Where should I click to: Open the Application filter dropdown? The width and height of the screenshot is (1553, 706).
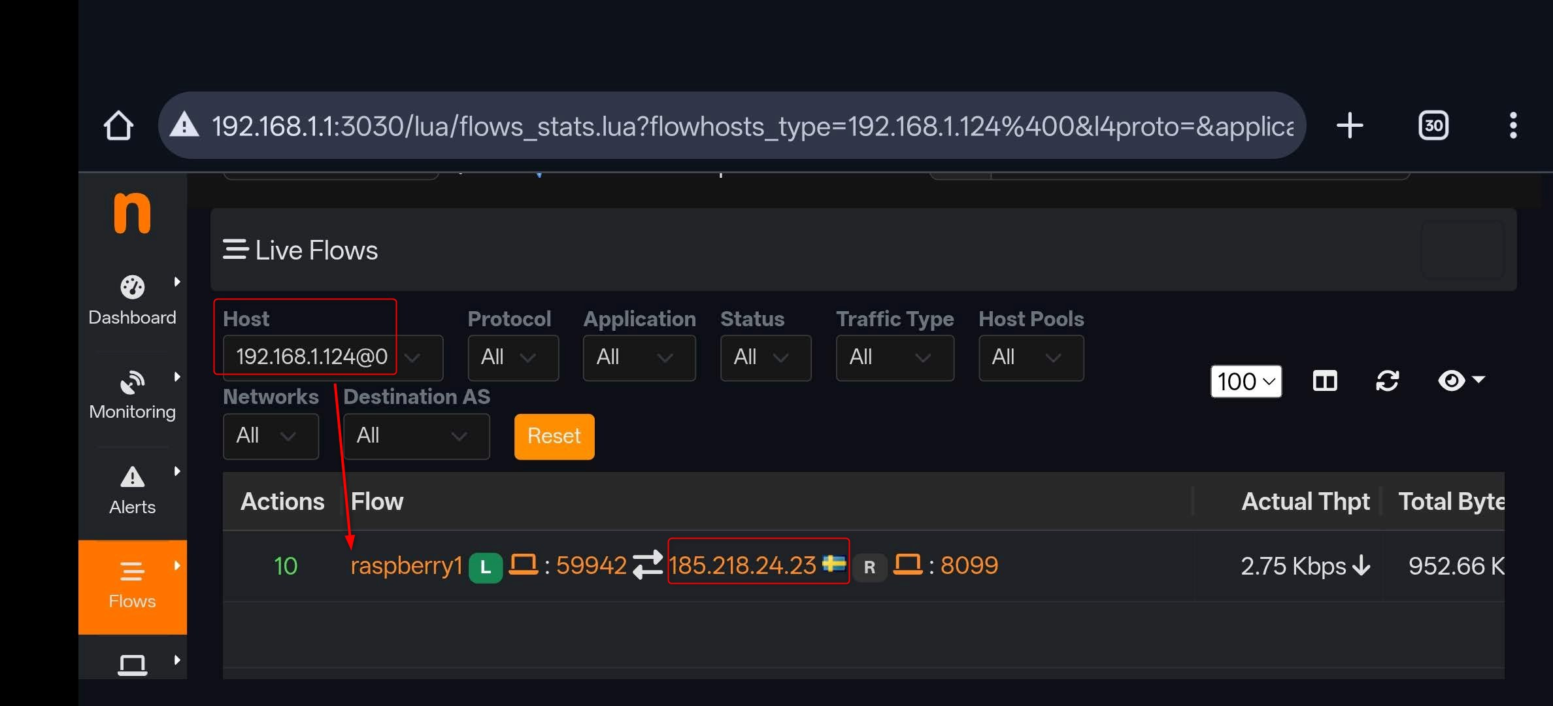[x=639, y=358]
